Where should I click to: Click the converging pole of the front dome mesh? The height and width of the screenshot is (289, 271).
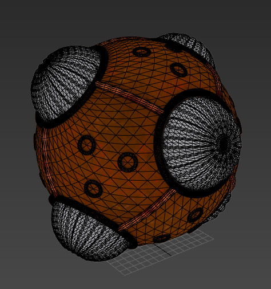(225, 144)
